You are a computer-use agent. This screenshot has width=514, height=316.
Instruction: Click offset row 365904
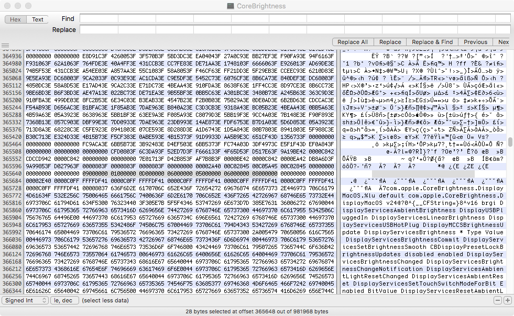12,217
